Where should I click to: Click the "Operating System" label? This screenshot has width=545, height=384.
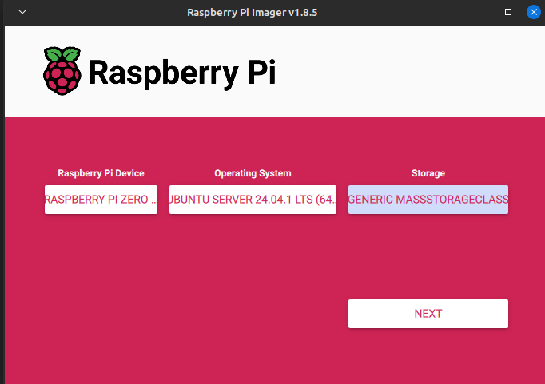pos(253,173)
